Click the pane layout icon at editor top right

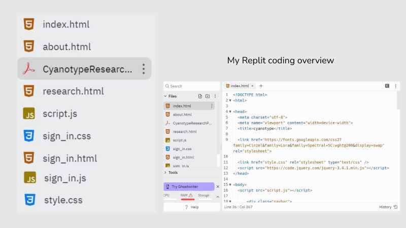[x=387, y=86]
